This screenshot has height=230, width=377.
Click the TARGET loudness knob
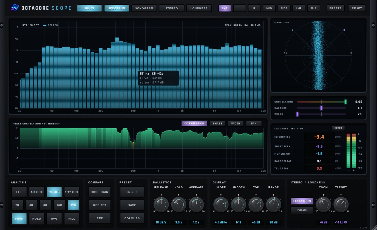pyautogui.click(x=341, y=205)
